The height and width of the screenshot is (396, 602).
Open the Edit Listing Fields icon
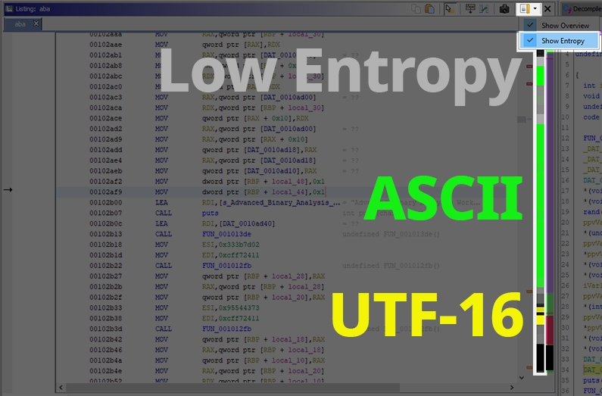[x=470, y=9]
